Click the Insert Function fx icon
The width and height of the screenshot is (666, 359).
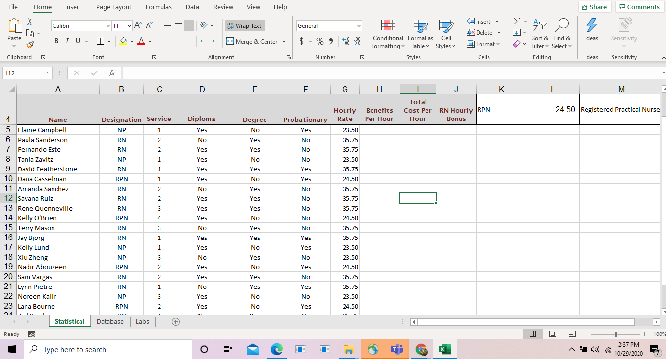(112, 73)
